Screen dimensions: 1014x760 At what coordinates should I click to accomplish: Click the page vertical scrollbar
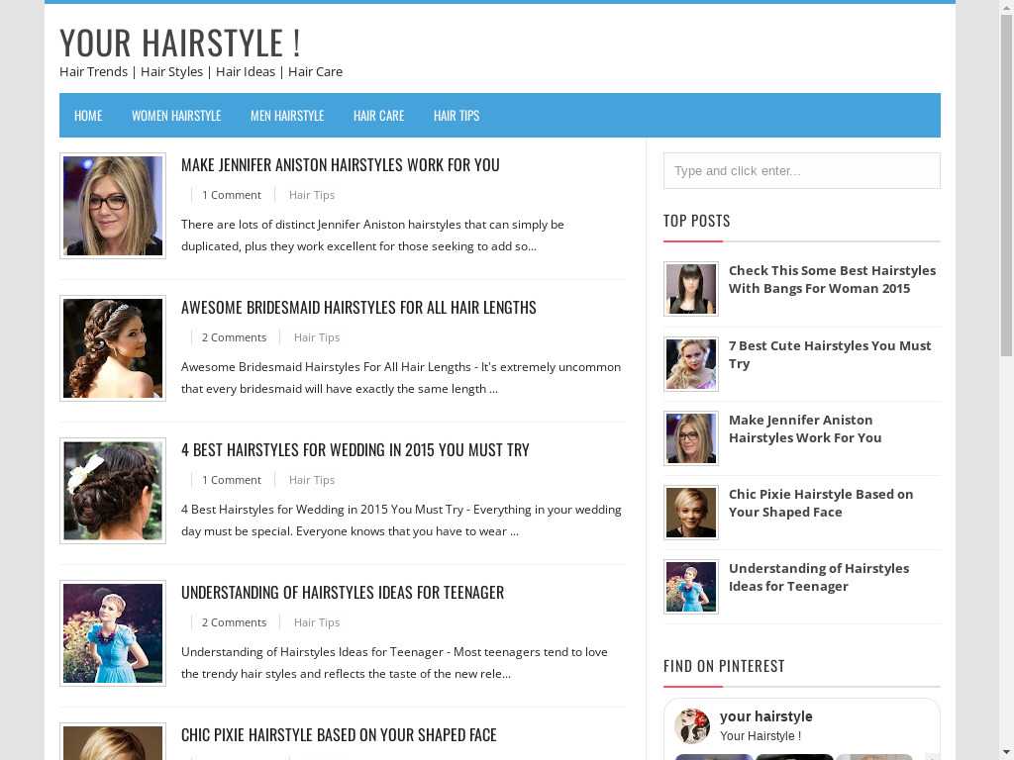tap(1006, 198)
